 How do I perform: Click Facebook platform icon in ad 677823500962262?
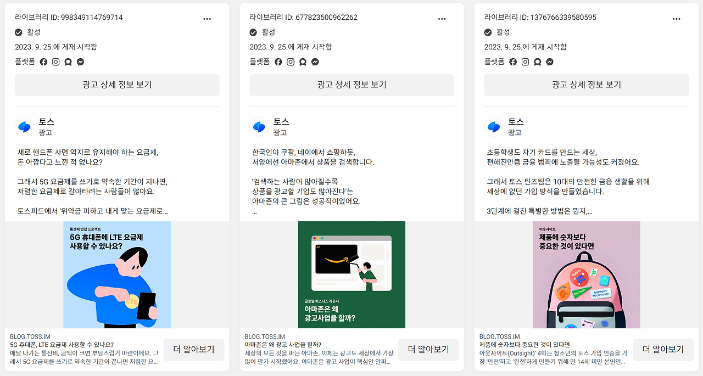tap(278, 62)
